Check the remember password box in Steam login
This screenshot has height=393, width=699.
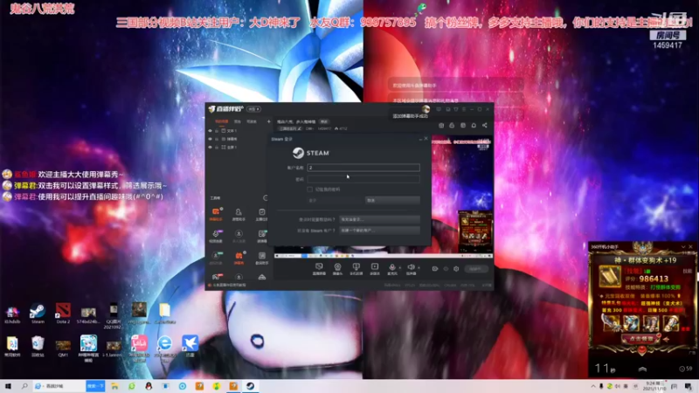(x=310, y=190)
